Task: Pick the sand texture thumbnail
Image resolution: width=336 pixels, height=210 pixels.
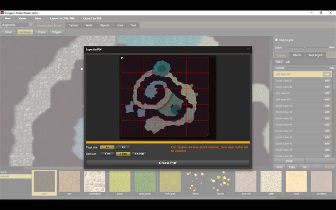Action: (296, 181)
